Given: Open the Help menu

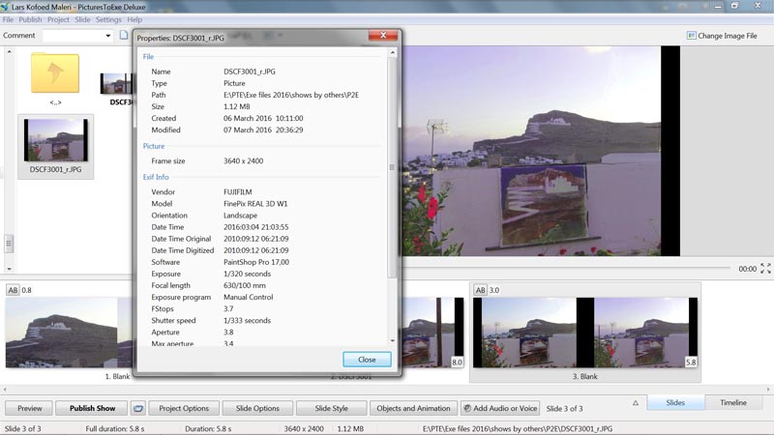Looking at the screenshot, I should (134, 19).
